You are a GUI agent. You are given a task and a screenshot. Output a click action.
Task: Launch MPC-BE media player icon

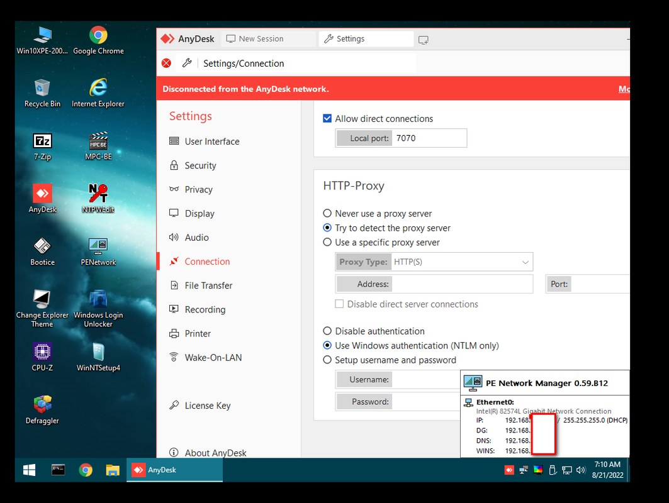pyautogui.click(x=98, y=146)
